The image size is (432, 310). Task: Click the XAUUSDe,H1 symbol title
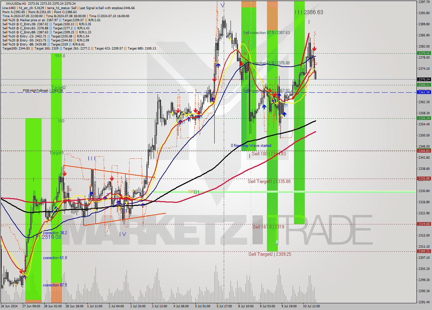[x=16, y=3]
